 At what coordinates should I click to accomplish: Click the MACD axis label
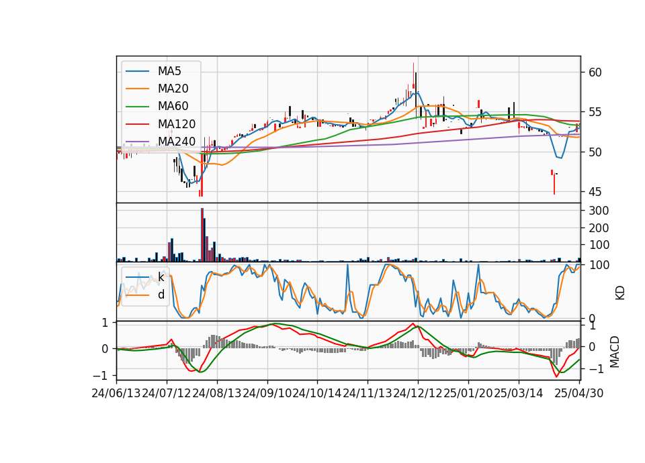[x=615, y=351]
